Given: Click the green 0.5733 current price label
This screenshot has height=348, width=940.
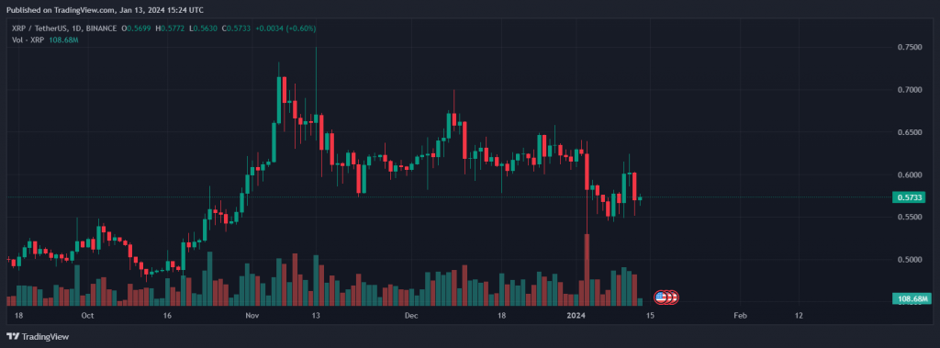Looking at the screenshot, I should (908, 196).
